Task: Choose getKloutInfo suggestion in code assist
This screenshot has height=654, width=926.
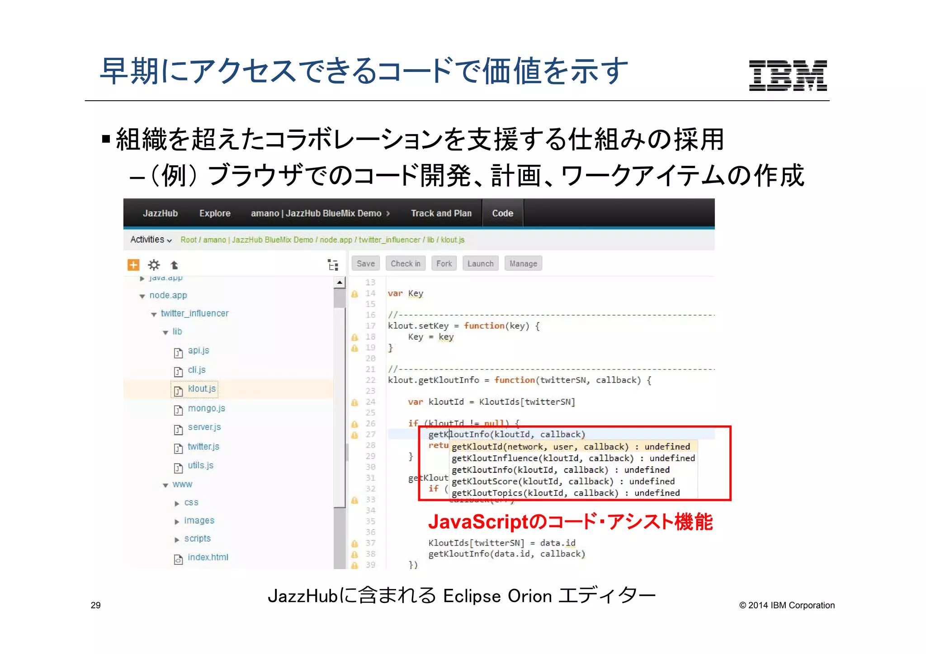Action: coord(574,470)
